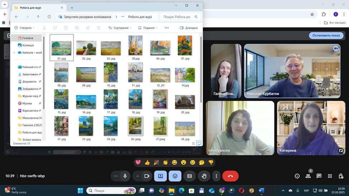The image size is (349, 196).
Task: Open the chat with everyone panel
Action: click(319, 176)
